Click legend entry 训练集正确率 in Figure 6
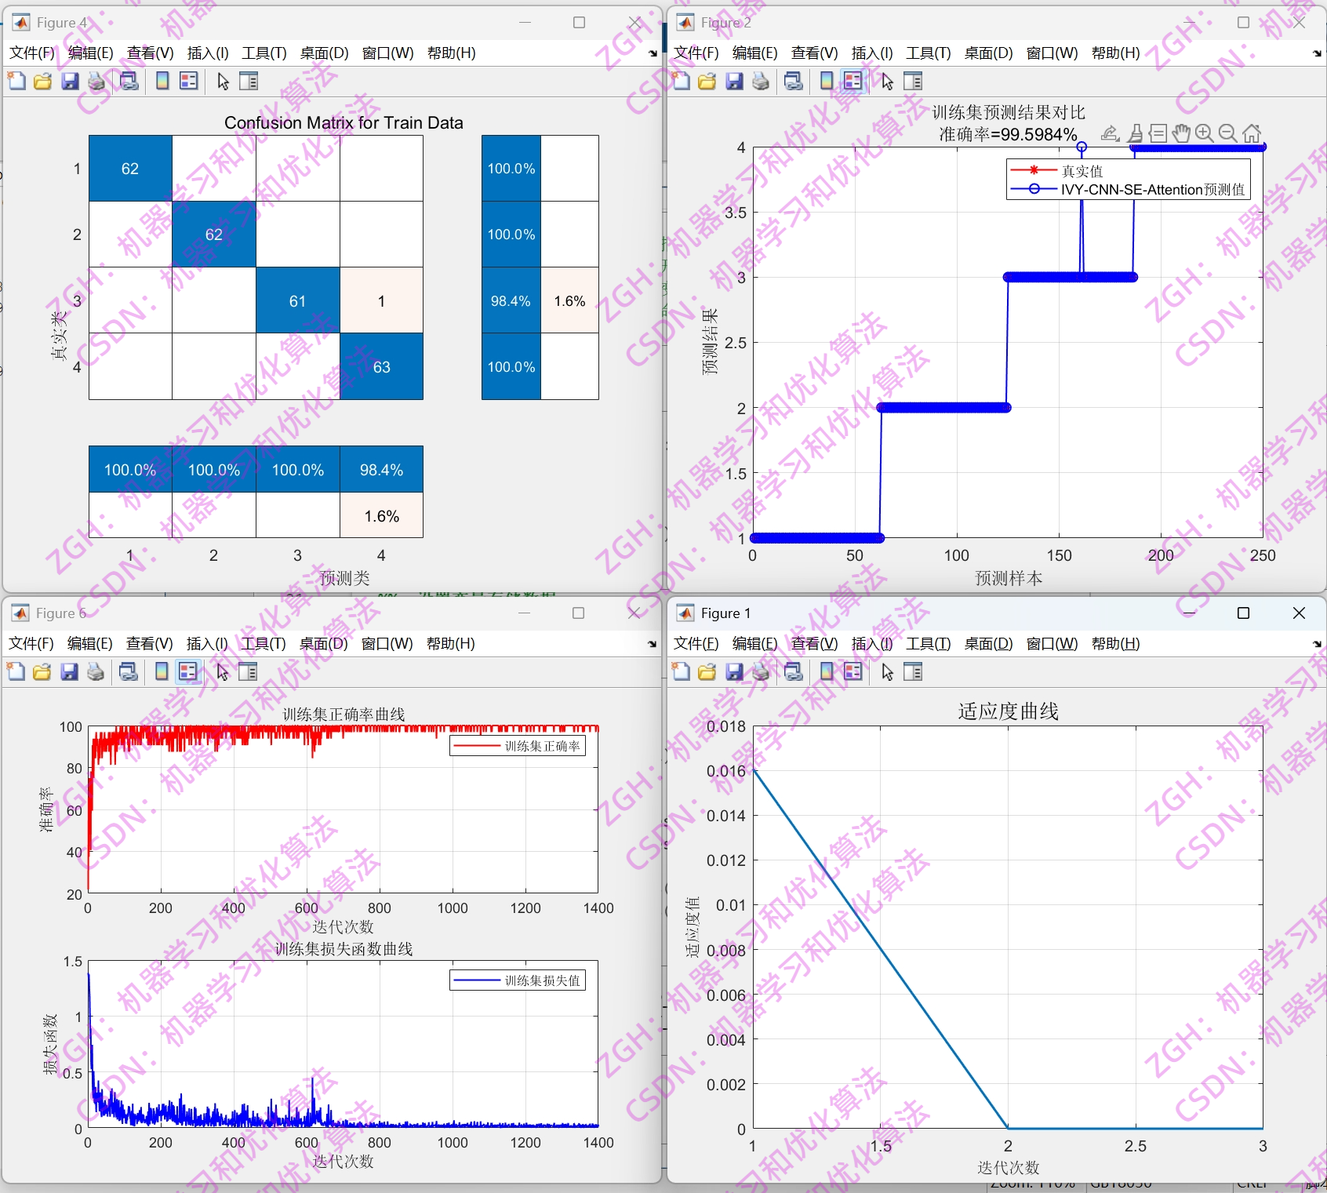 click(543, 746)
